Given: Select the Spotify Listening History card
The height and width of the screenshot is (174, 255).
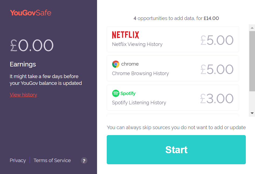Looking at the screenshot, I should [x=173, y=98].
